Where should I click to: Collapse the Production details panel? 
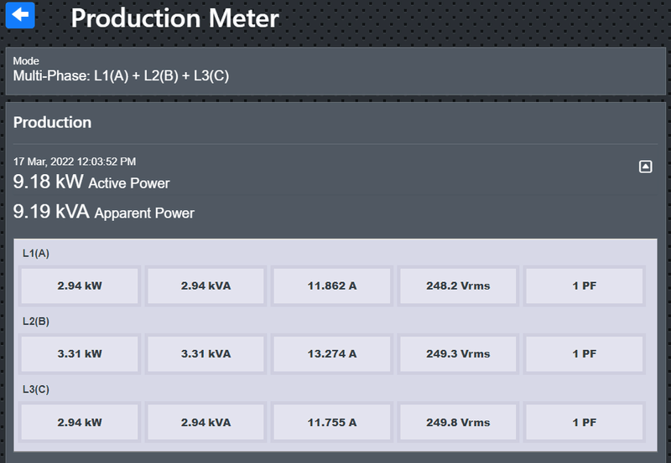(x=645, y=167)
